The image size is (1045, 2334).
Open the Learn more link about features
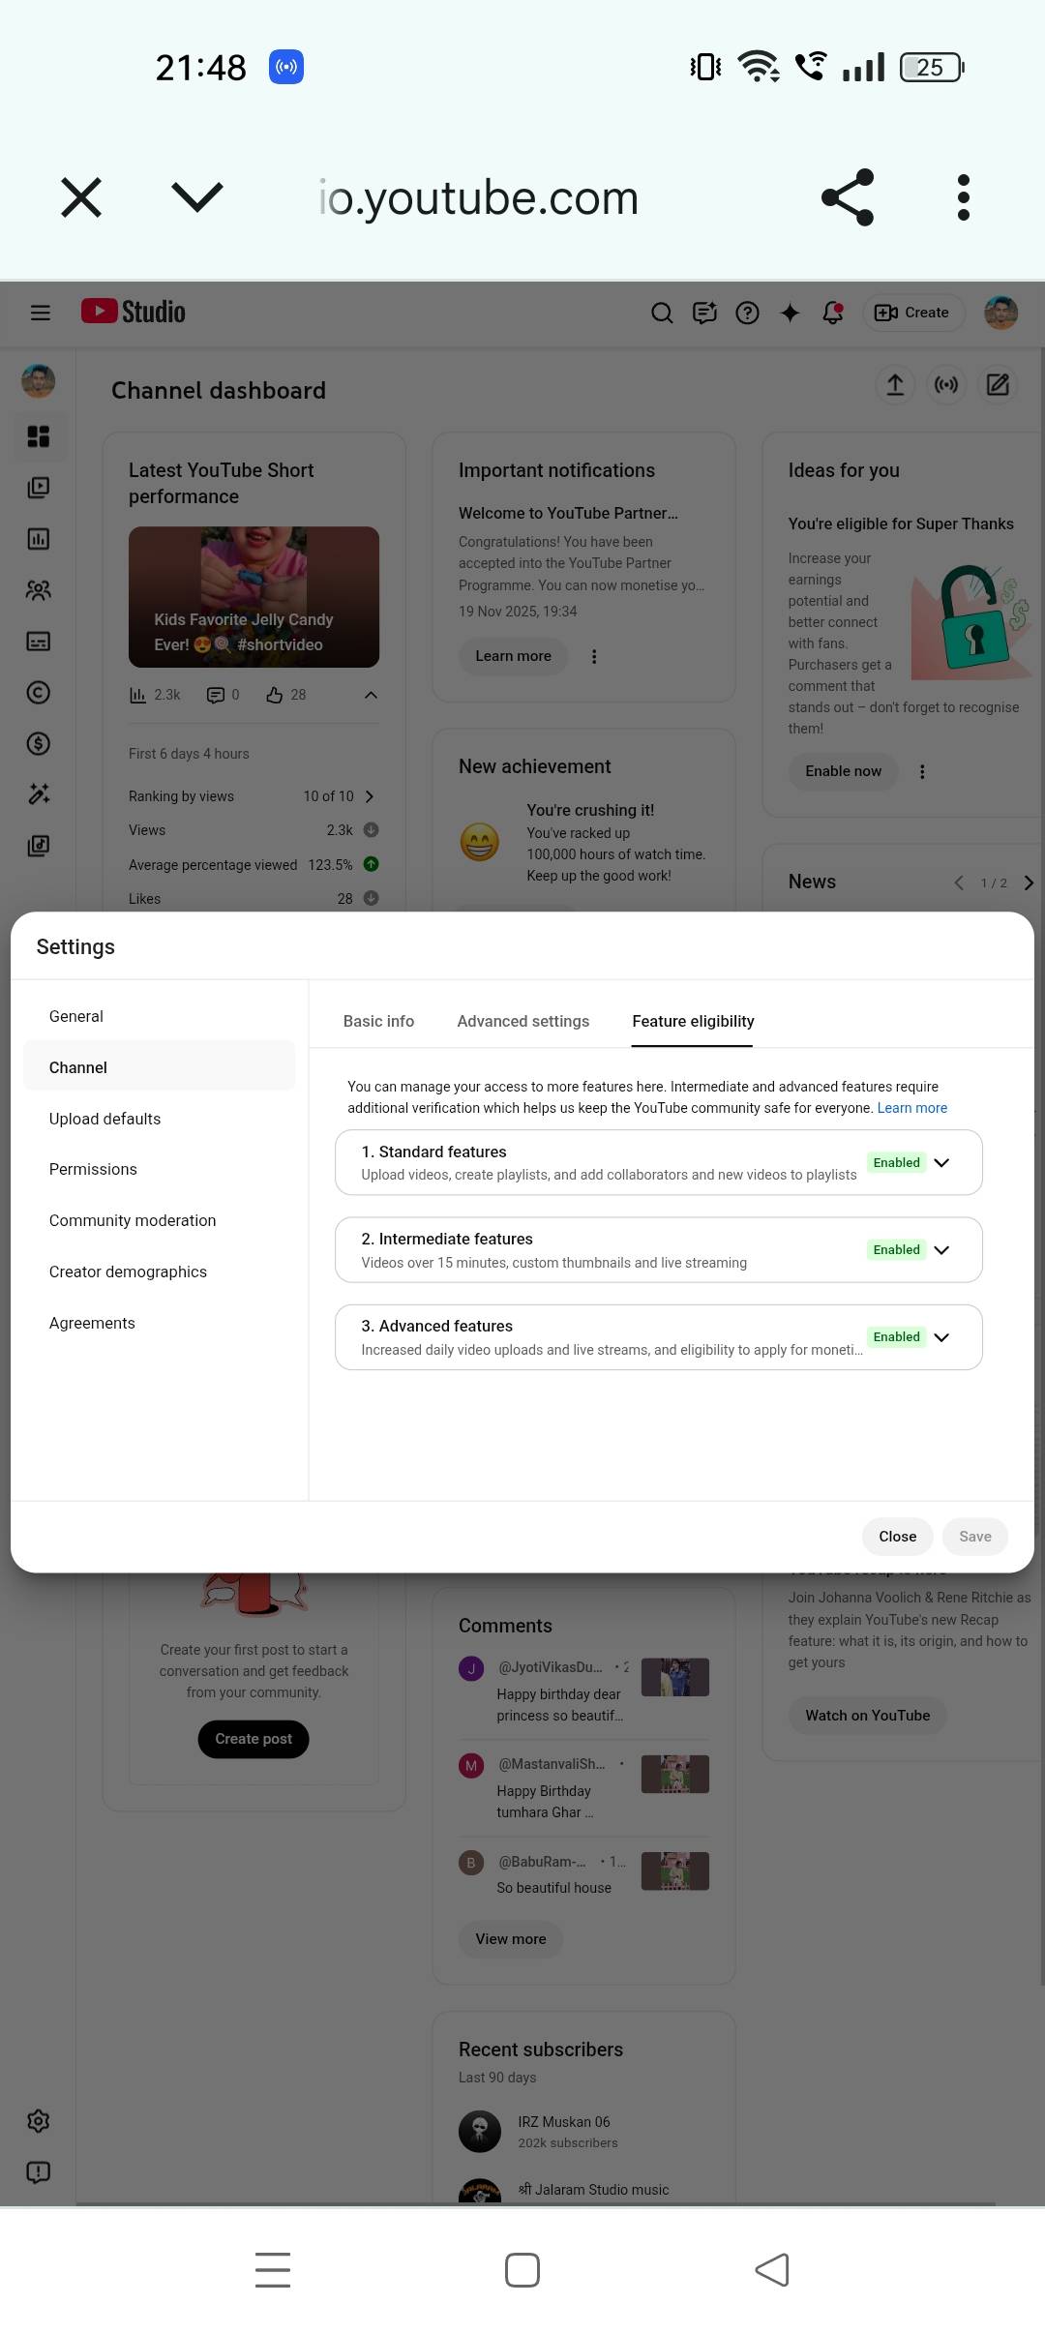pyautogui.click(x=911, y=1108)
